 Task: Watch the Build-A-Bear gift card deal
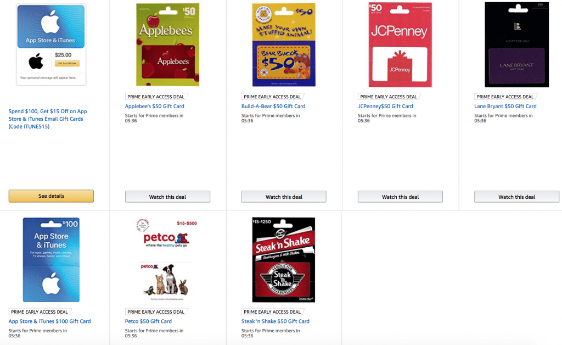pos(284,197)
